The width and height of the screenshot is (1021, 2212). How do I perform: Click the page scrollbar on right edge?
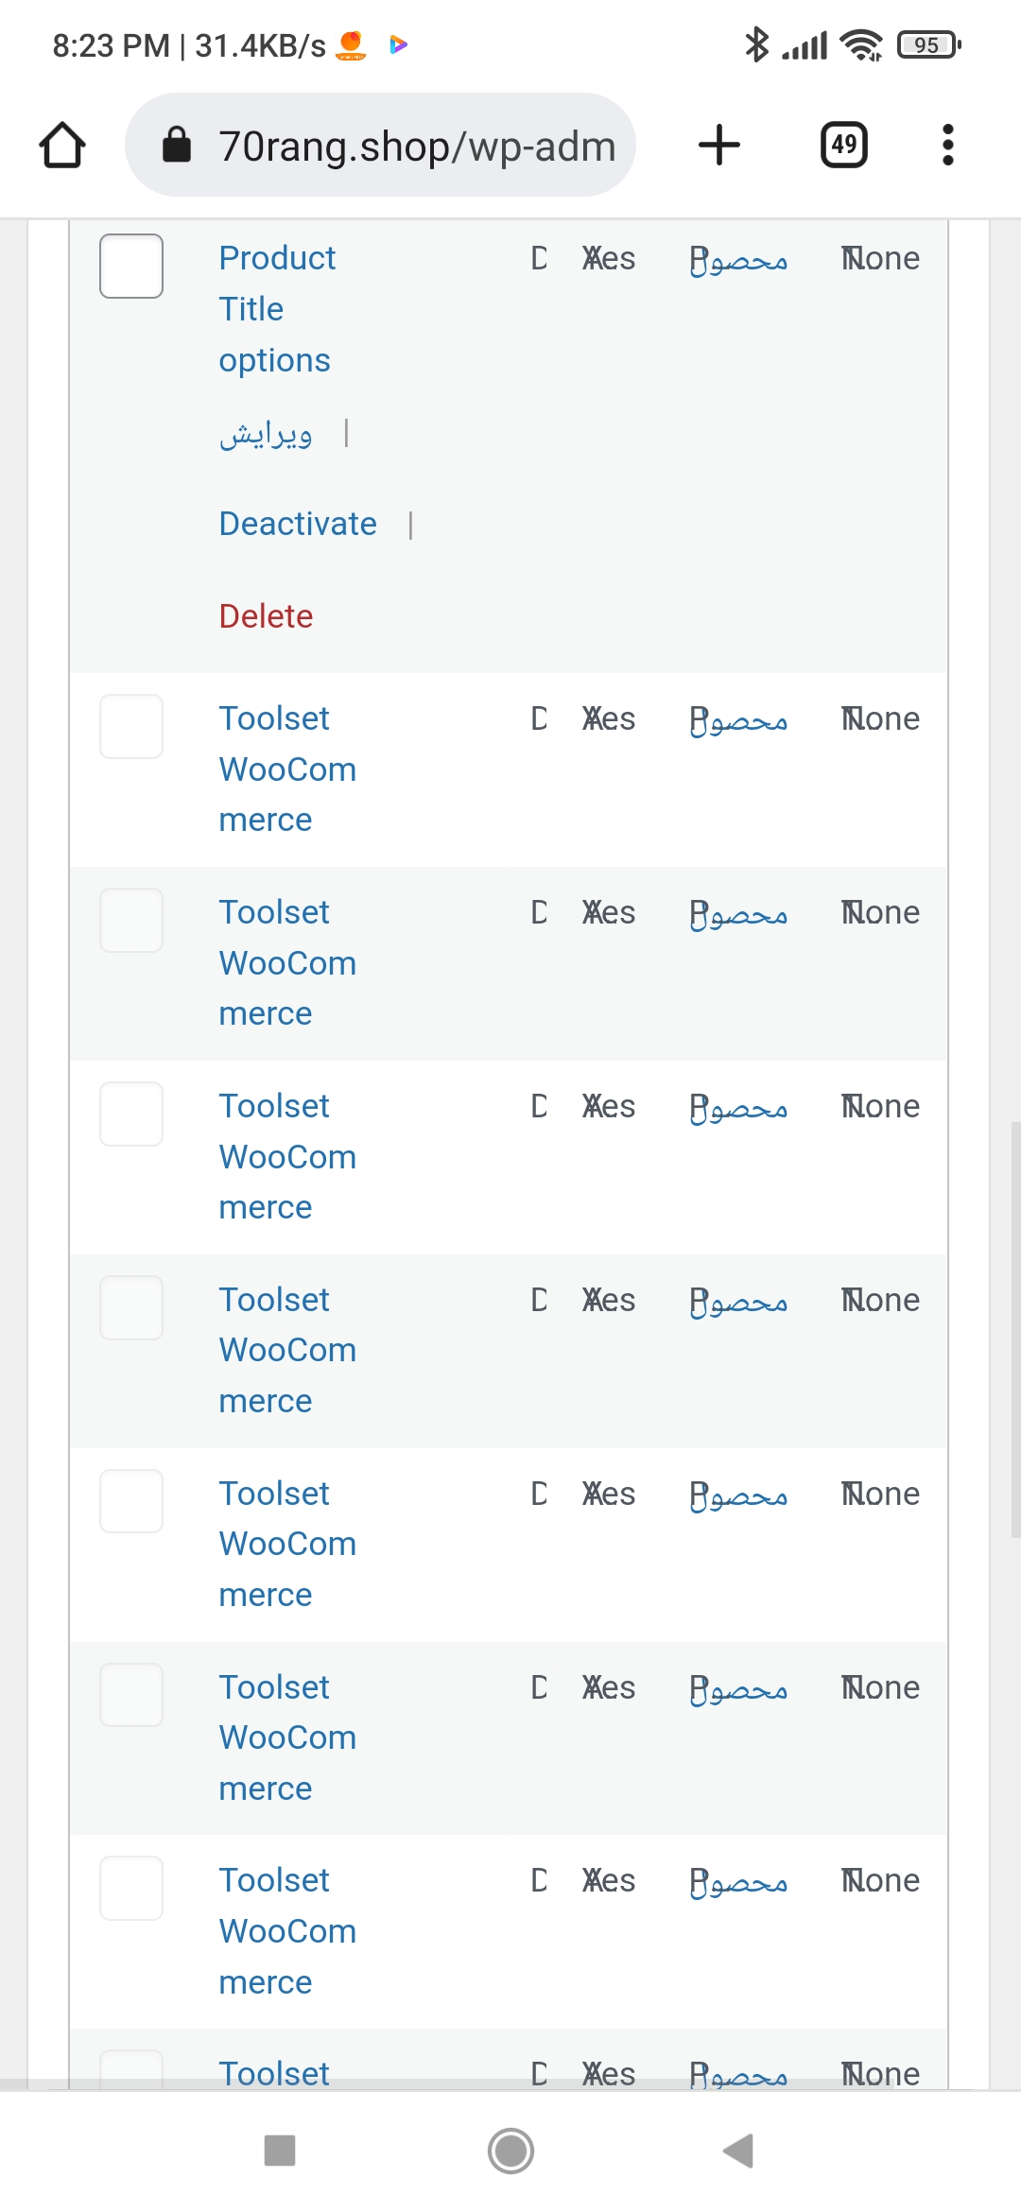click(x=1015, y=1330)
